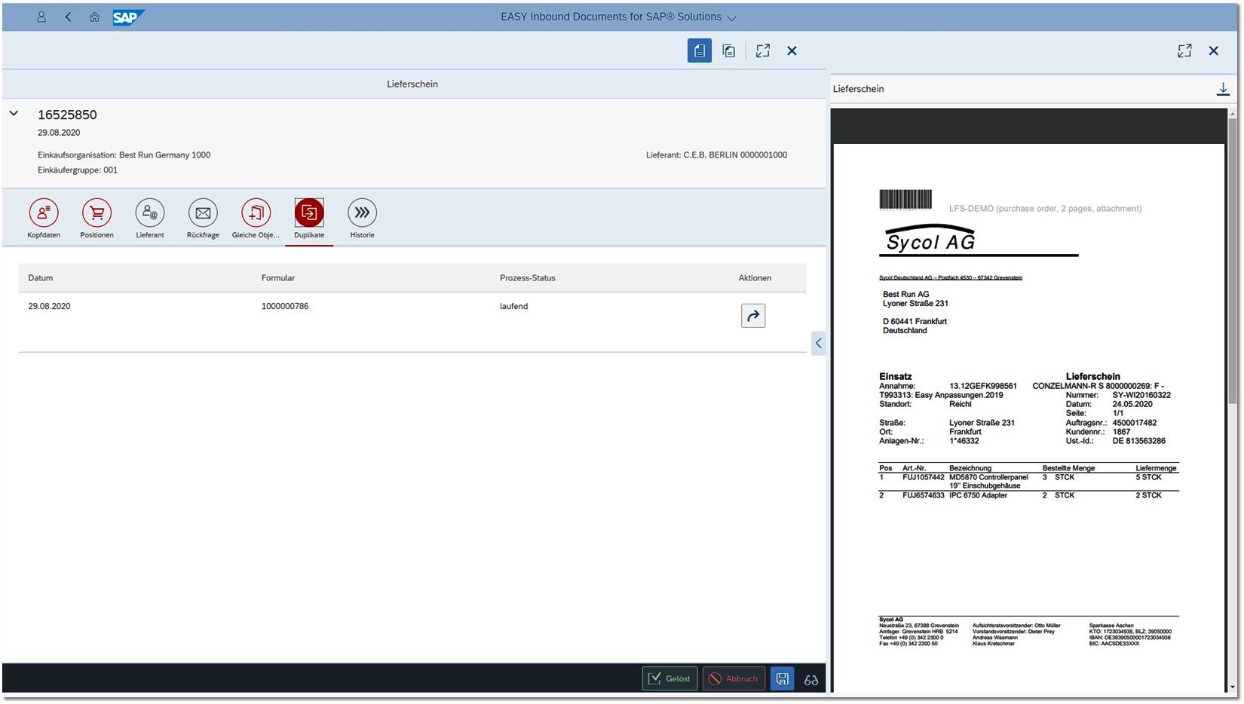Open the Kopfdaten tab

[44, 219]
